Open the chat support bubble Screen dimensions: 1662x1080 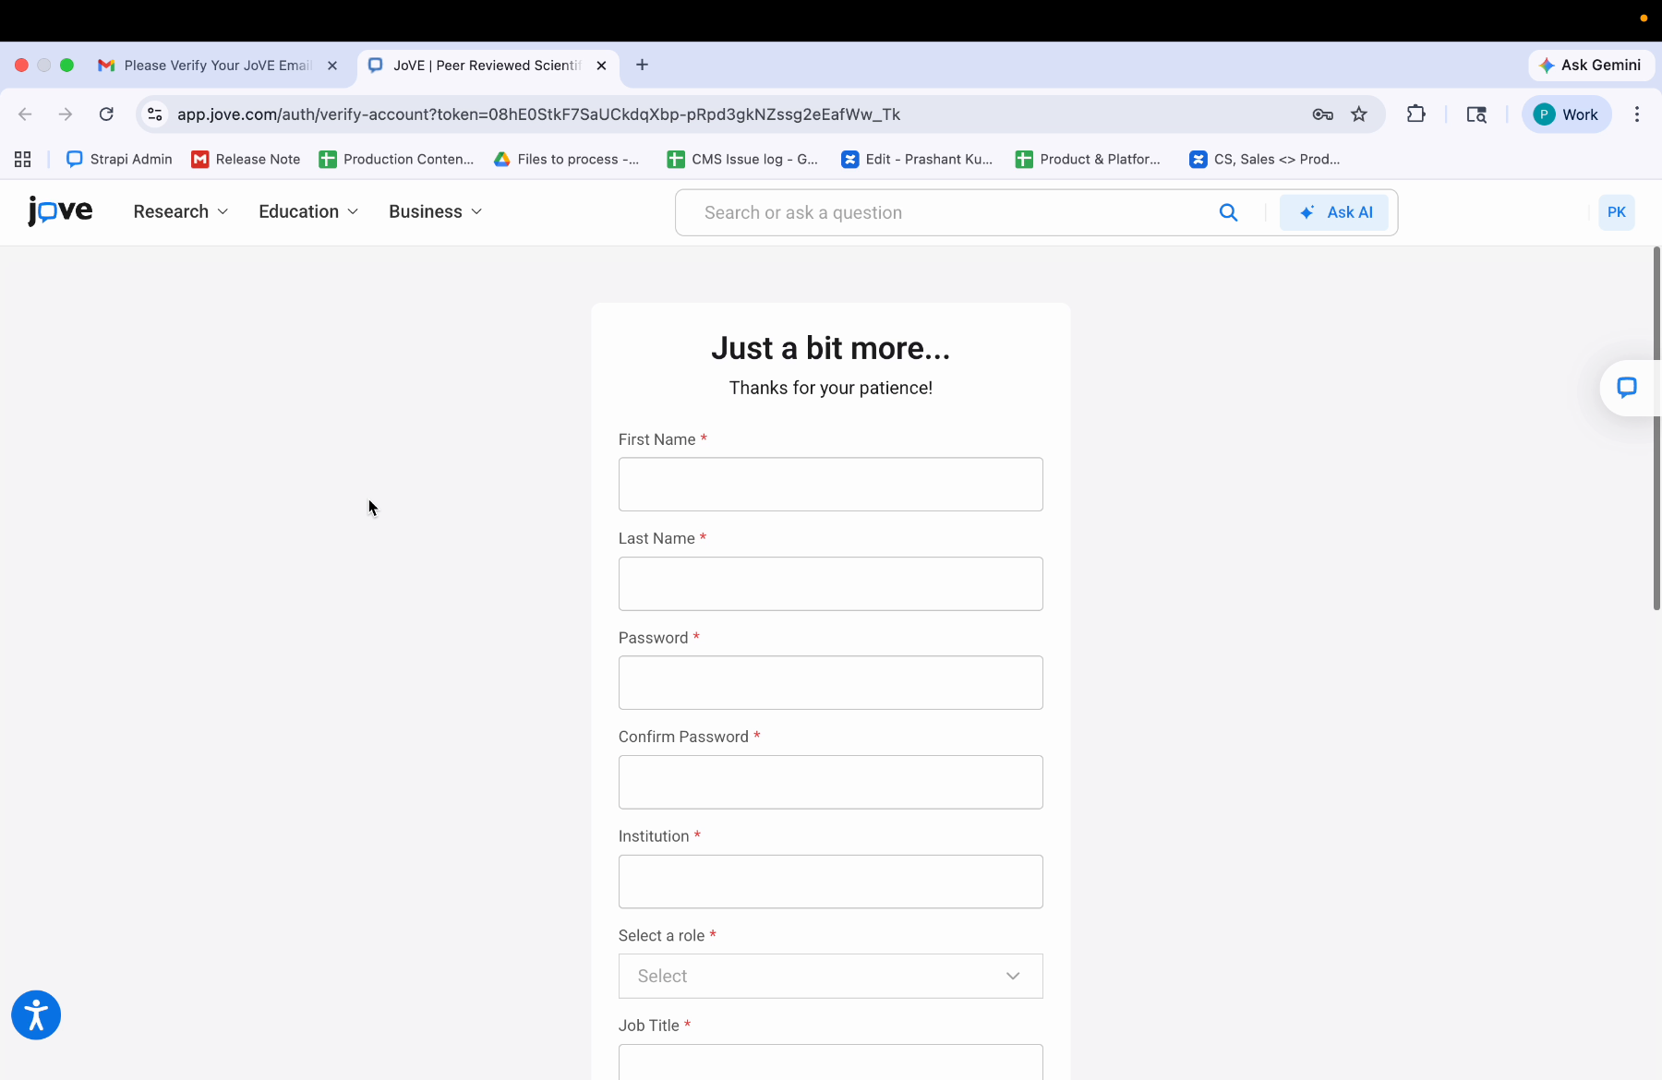[x=1628, y=388]
